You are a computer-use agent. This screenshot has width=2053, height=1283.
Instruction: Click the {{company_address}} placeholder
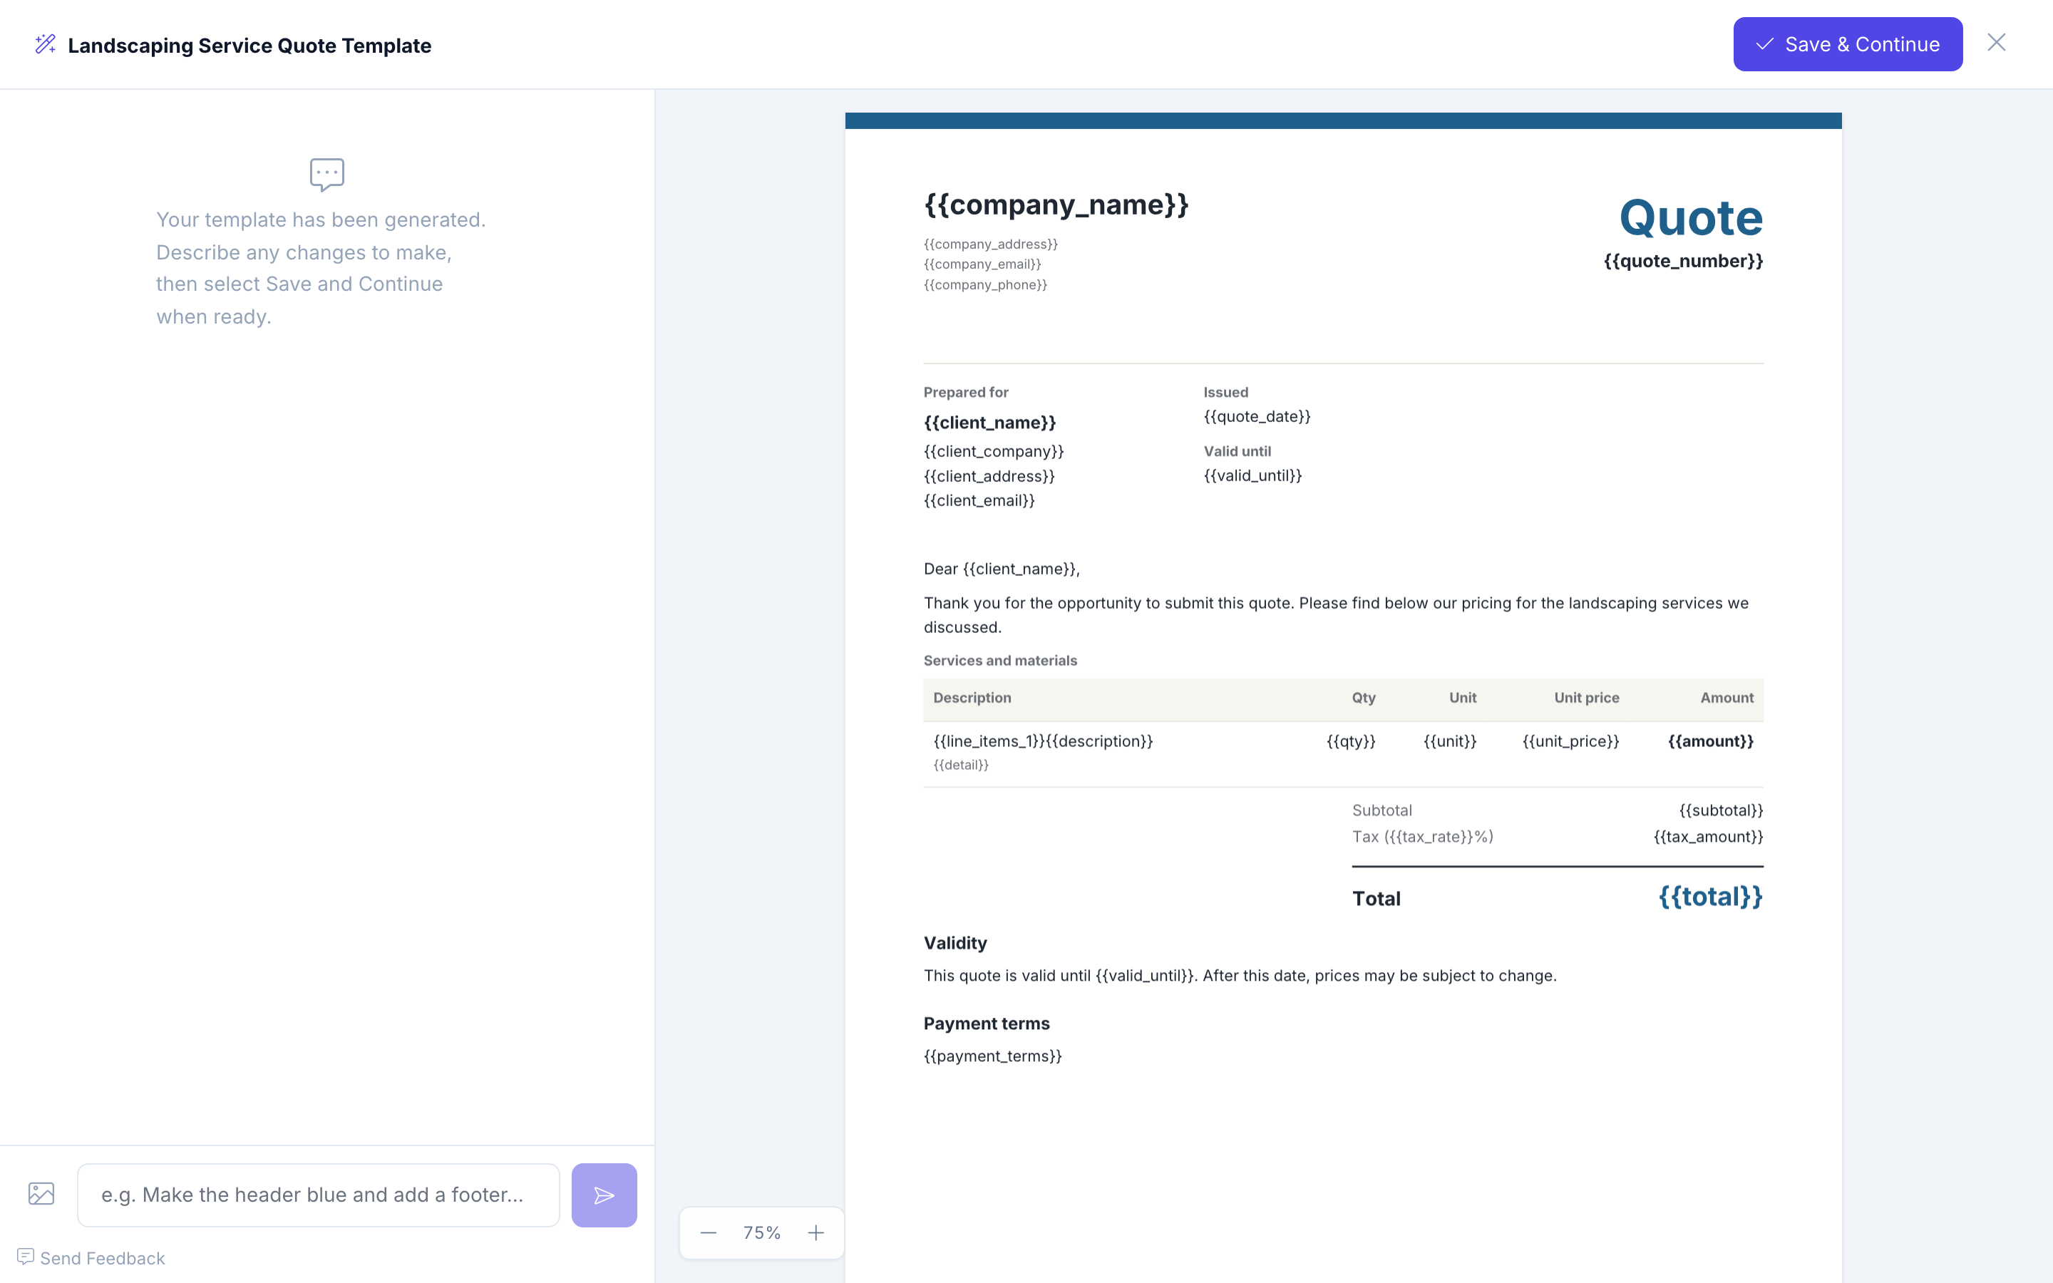[x=991, y=244]
